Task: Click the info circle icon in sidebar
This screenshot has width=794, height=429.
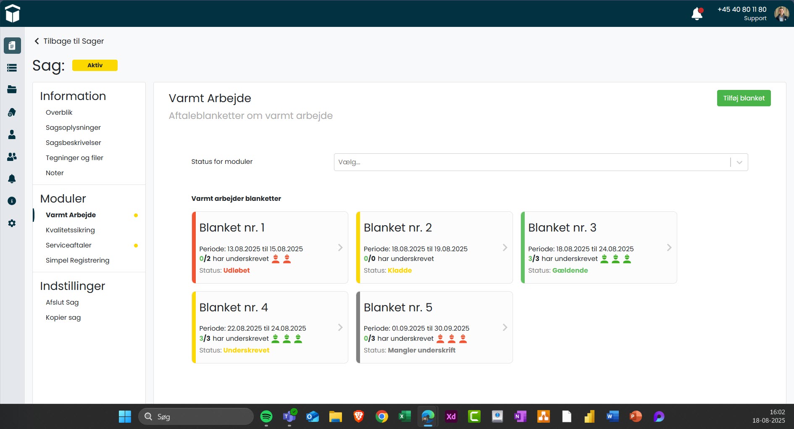Action: point(12,201)
